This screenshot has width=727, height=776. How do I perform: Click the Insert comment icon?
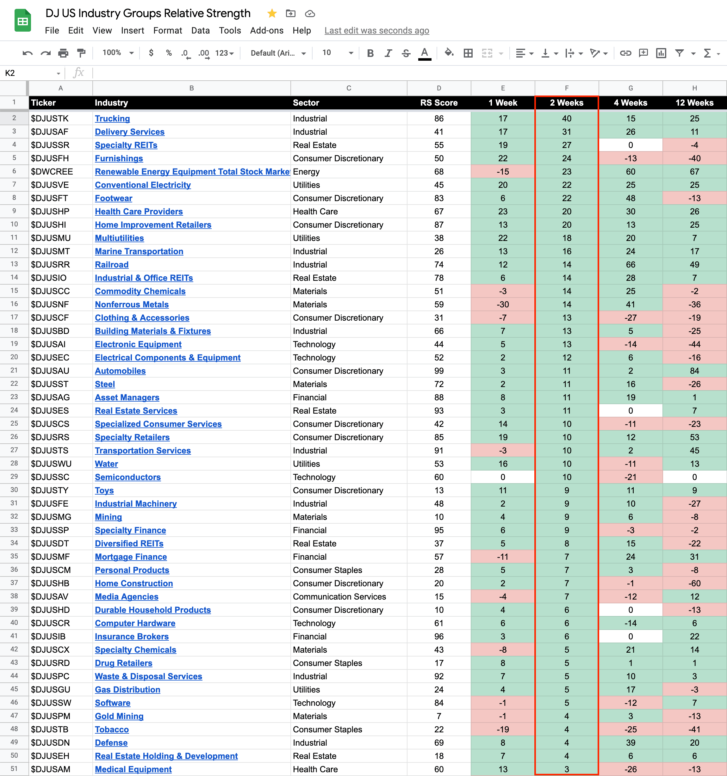tap(643, 53)
